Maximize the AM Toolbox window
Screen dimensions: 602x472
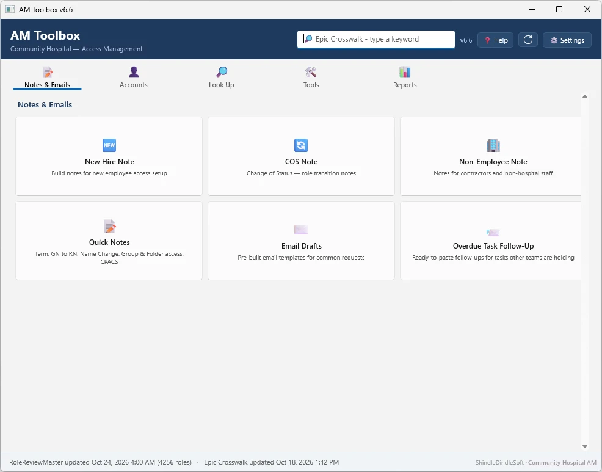pos(559,9)
